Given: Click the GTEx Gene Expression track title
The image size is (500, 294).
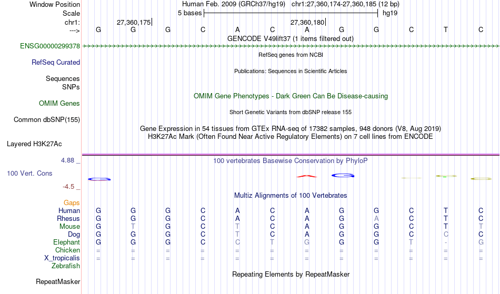Looking at the screenshot, I should [x=291, y=129].
